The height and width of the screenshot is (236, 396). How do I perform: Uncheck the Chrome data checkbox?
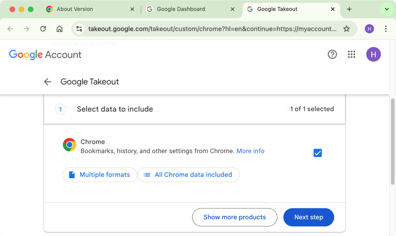coord(317,153)
